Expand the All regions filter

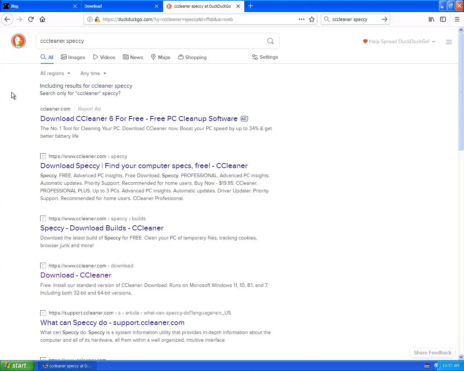click(55, 73)
